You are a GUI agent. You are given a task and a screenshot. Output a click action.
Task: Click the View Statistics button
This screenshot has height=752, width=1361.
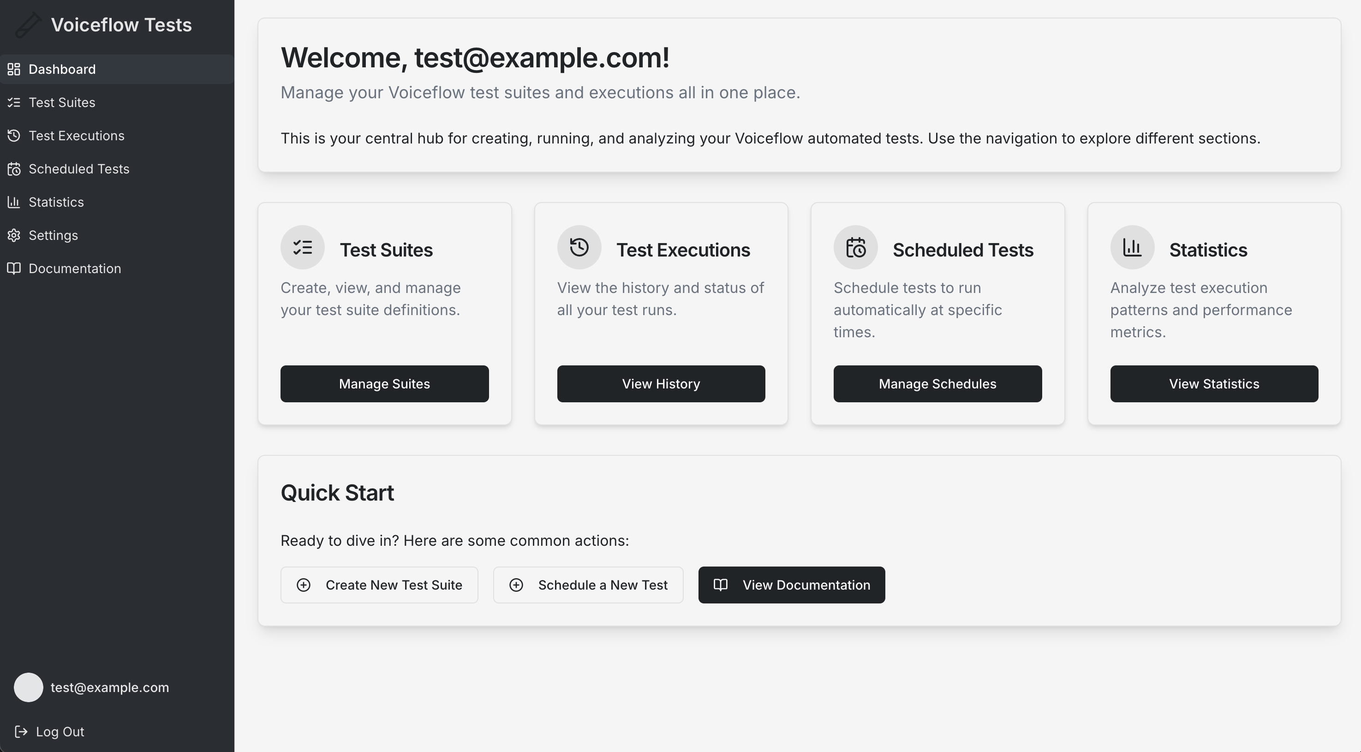click(1214, 384)
